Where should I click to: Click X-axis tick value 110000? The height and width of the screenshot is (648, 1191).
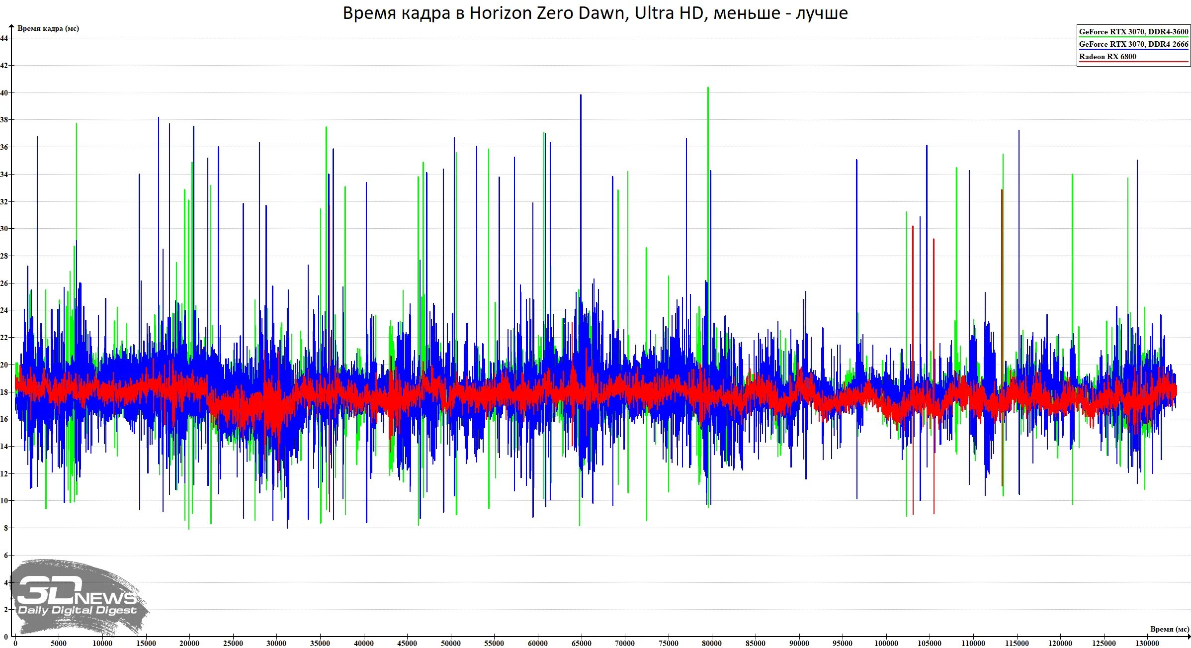click(x=973, y=644)
